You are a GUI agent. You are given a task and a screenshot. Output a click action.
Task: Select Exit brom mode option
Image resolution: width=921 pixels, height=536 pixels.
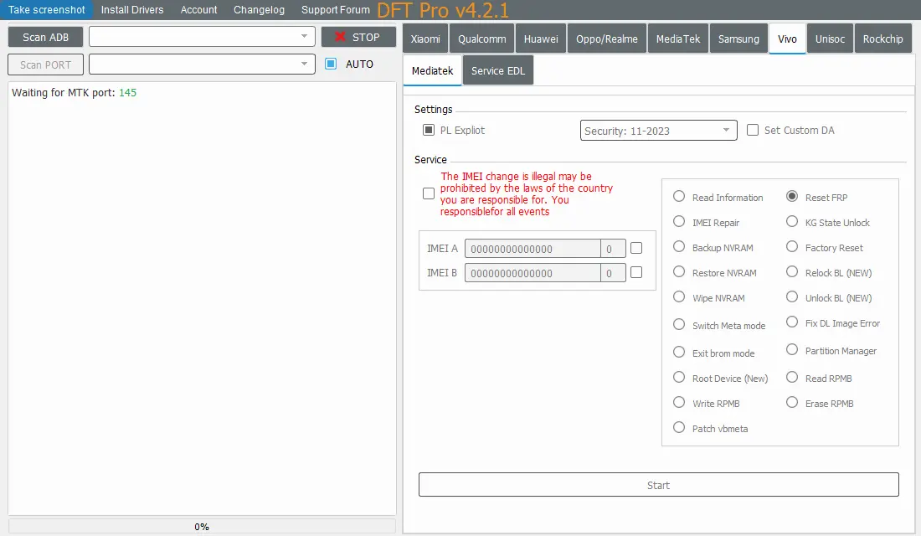[679, 352]
